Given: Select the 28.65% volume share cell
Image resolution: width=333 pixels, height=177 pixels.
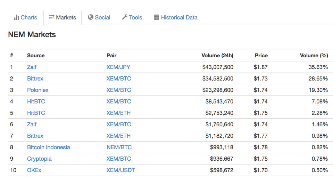Looking at the screenshot, I should pos(318,78).
